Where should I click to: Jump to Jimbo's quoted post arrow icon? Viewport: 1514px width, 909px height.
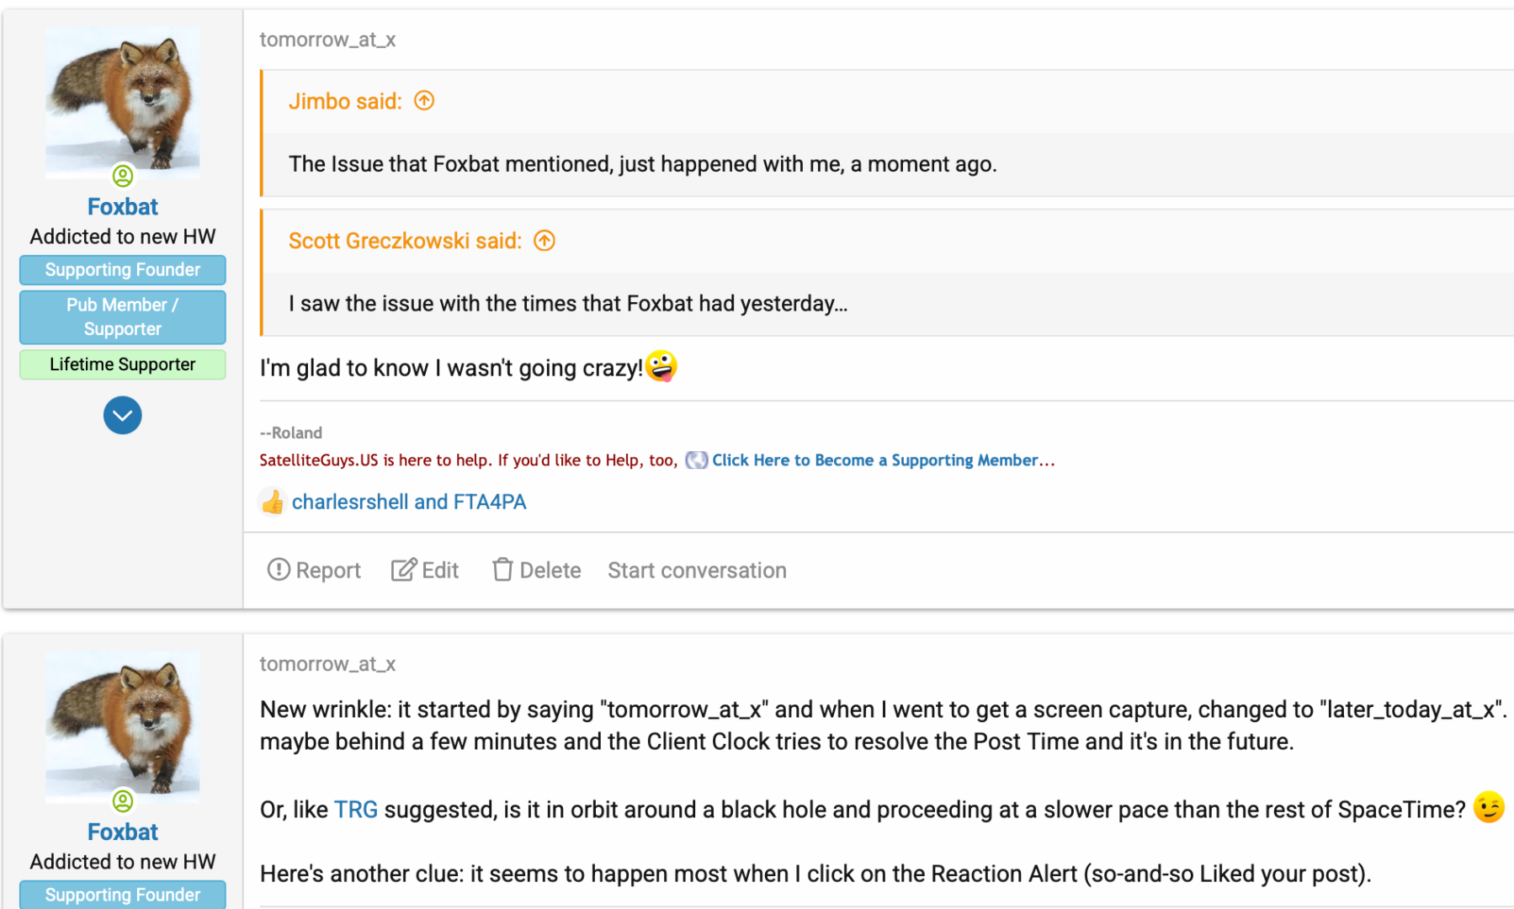point(424,101)
